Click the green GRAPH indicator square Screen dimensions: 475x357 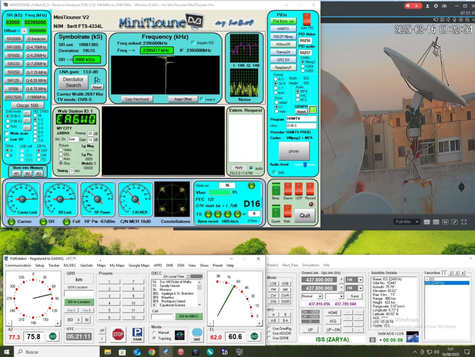[313, 110]
